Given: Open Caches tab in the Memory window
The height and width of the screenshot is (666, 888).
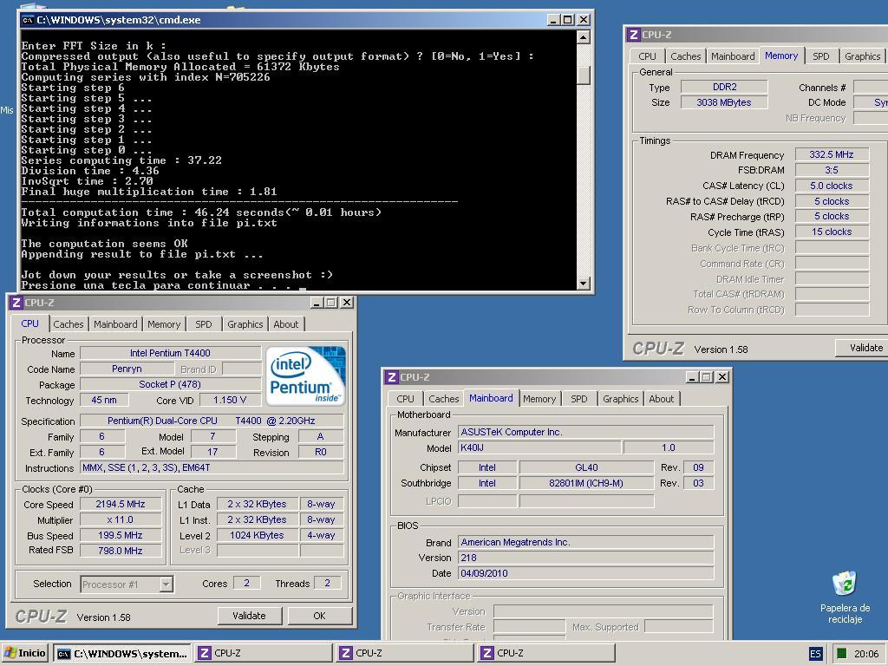Looking at the screenshot, I should coord(686,56).
